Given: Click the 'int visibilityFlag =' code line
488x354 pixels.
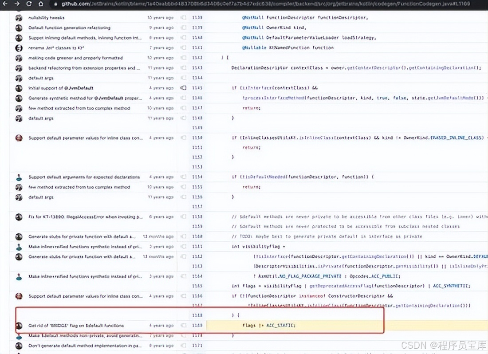Looking at the screenshot, I should (259, 247).
